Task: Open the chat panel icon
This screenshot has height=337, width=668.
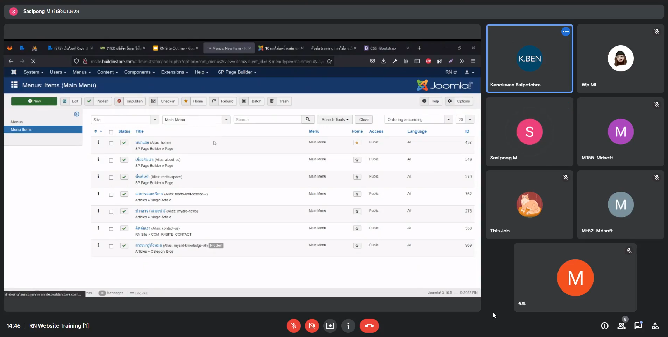Action: click(638, 326)
